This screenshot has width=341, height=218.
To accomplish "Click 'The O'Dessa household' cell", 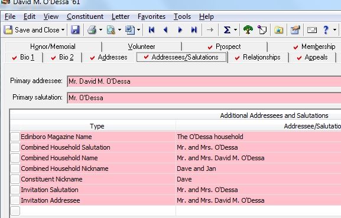I will [259, 137].
